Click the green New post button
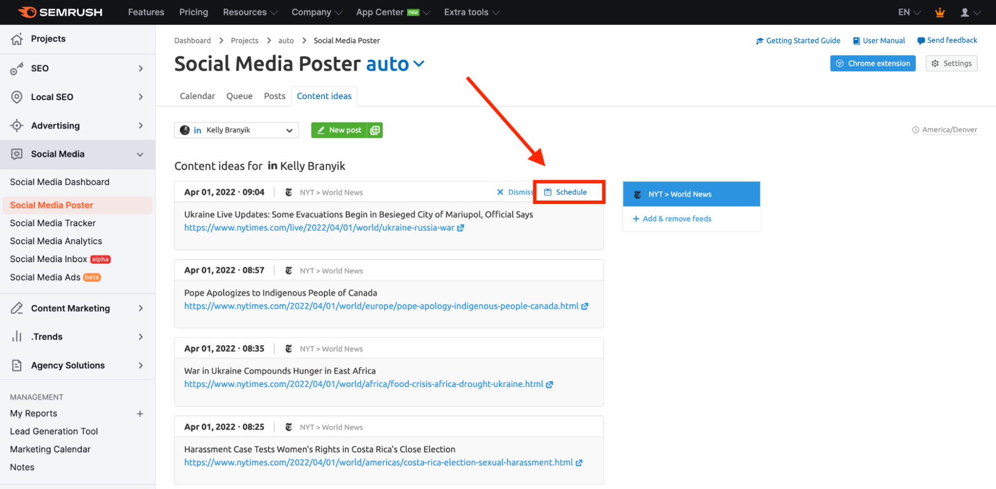Image resolution: width=996 pixels, height=489 pixels. coord(339,130)
